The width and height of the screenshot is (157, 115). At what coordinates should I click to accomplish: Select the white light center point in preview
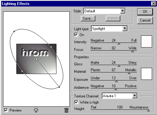(x=36, y=59)
